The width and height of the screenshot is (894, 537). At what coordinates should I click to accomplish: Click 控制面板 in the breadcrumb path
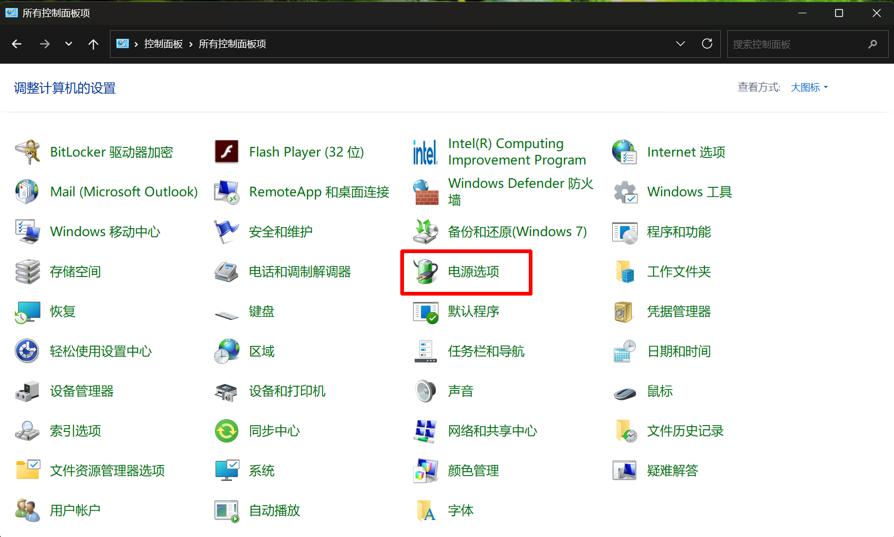pos(164,44)
